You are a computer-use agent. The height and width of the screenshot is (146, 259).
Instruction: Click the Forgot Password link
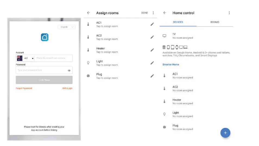click(x=24, y=88)
